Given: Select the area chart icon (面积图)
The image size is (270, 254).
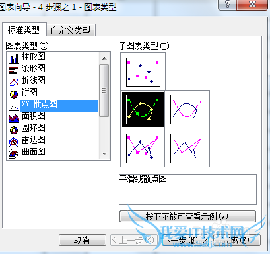Looking at the screenshot, I should tap(14, 118).
